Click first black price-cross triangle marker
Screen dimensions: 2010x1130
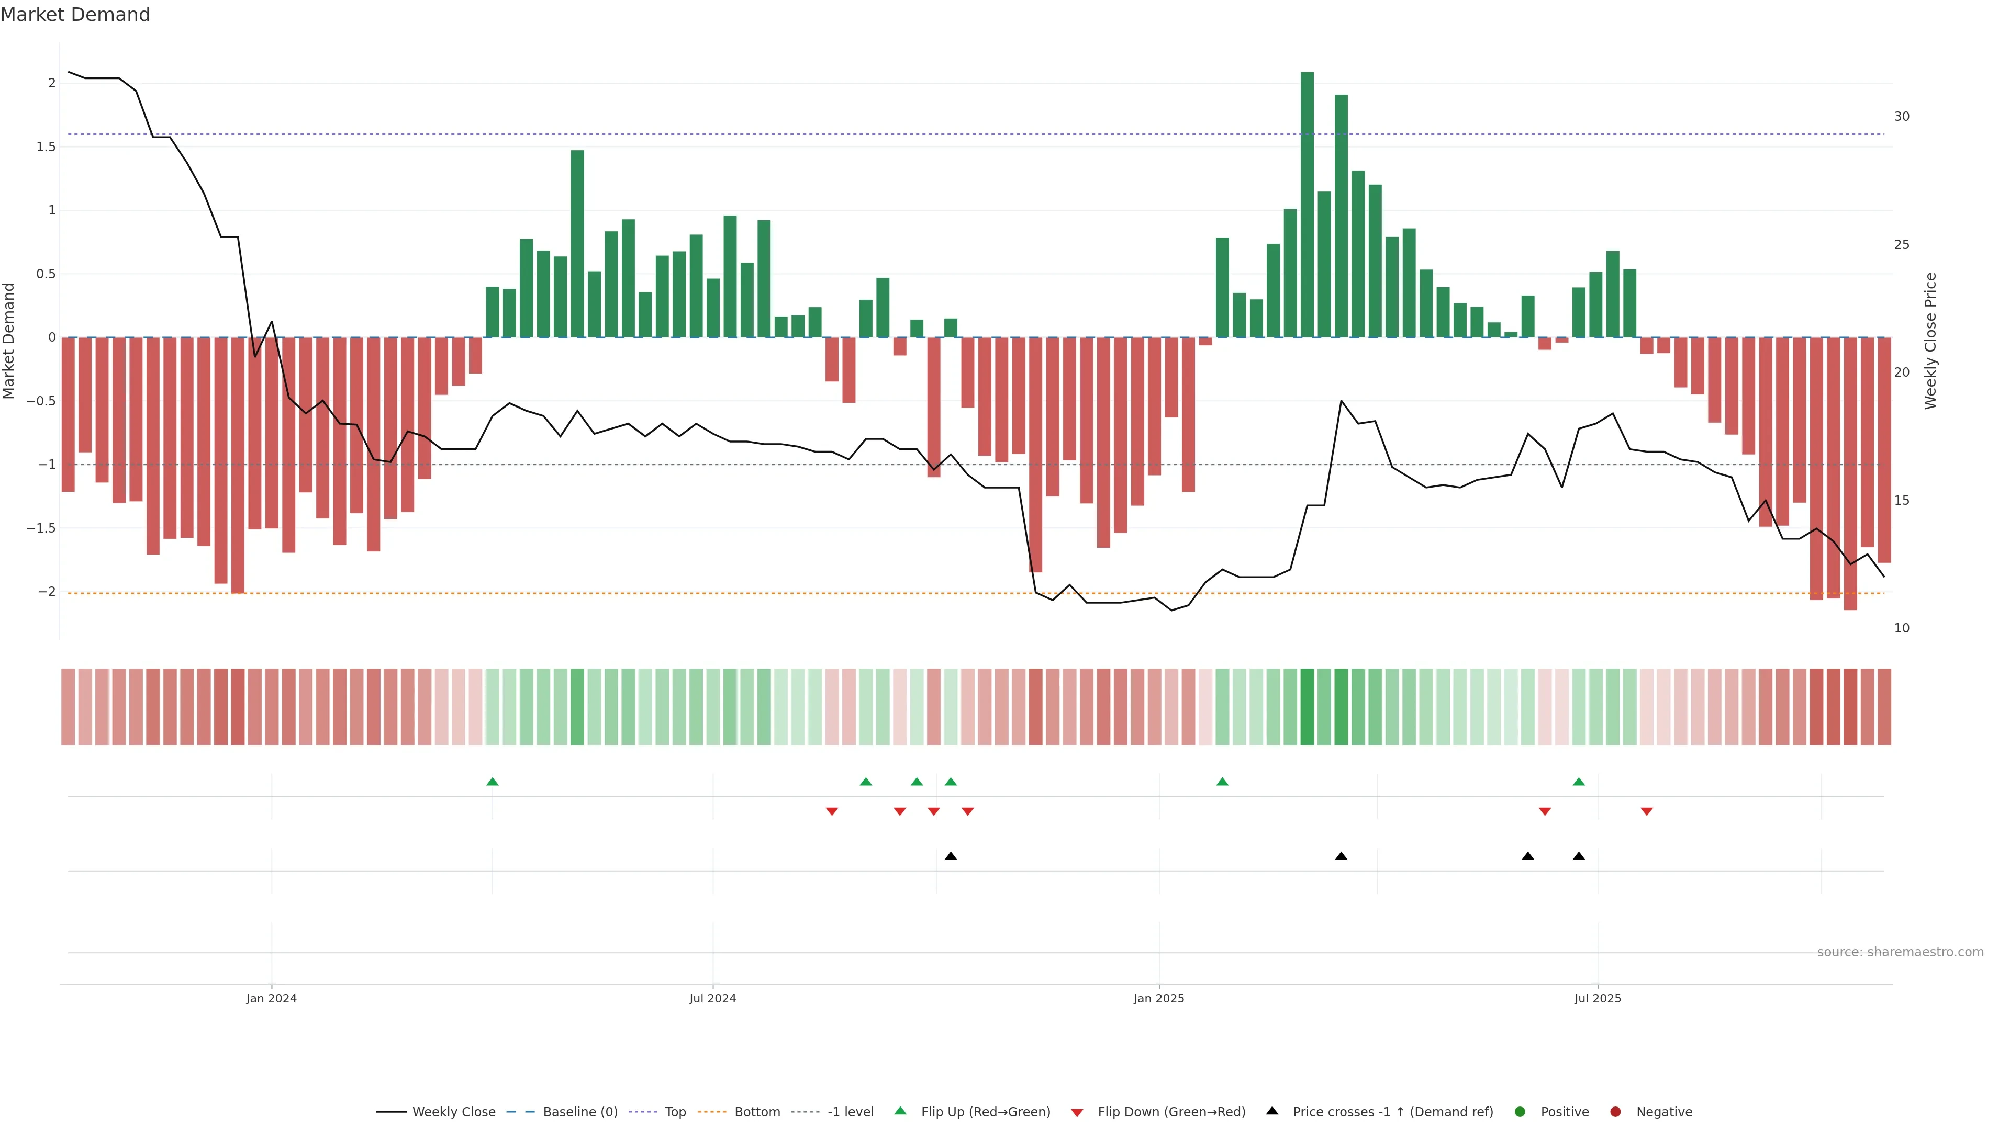[x=951, y=856]
